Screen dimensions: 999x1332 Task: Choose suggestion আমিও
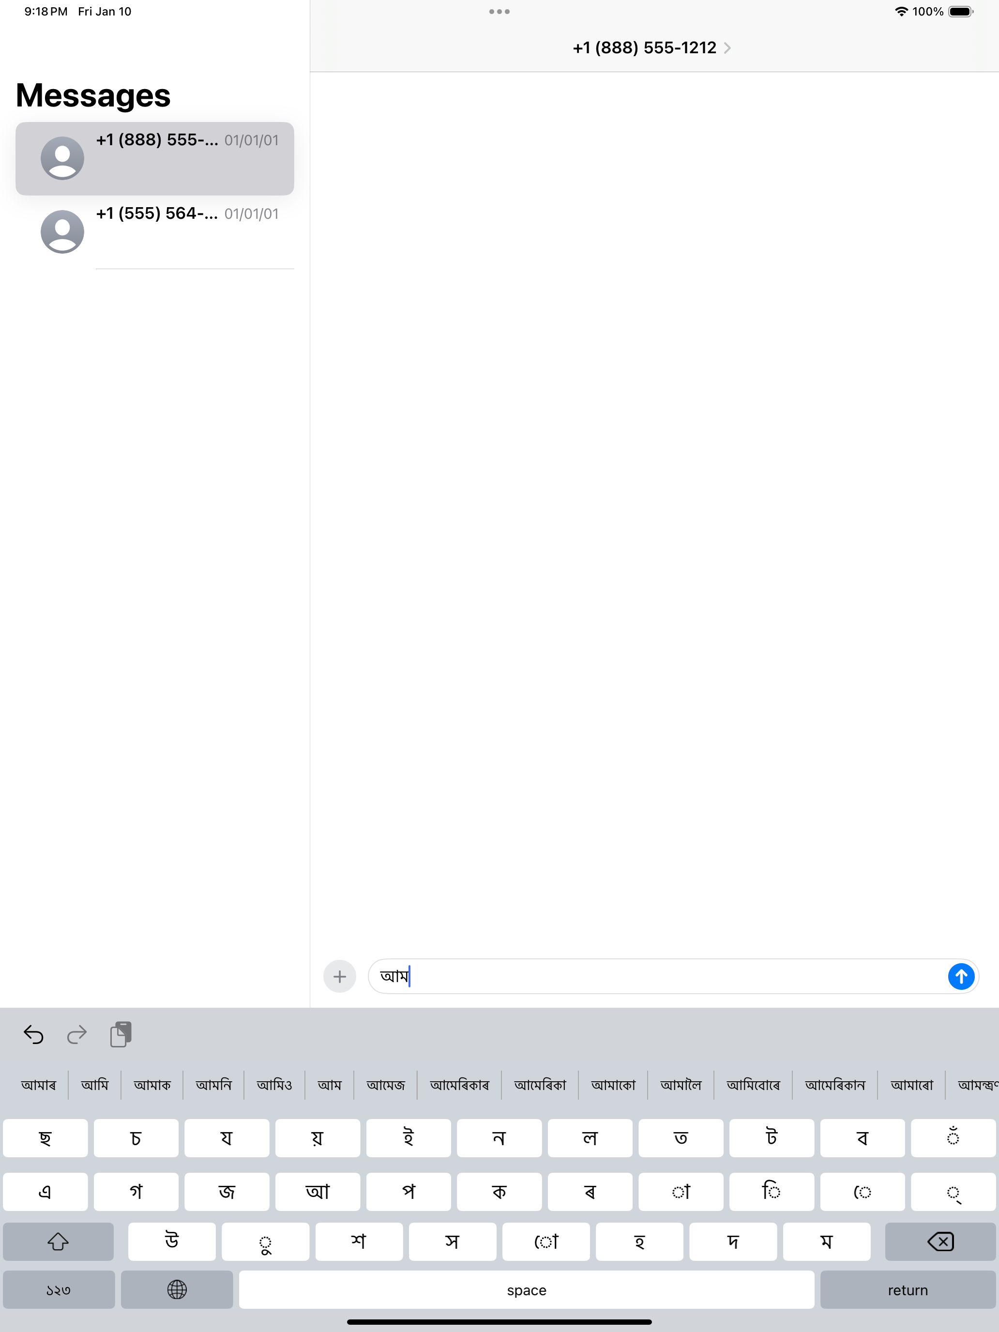tap(274, 1085)
